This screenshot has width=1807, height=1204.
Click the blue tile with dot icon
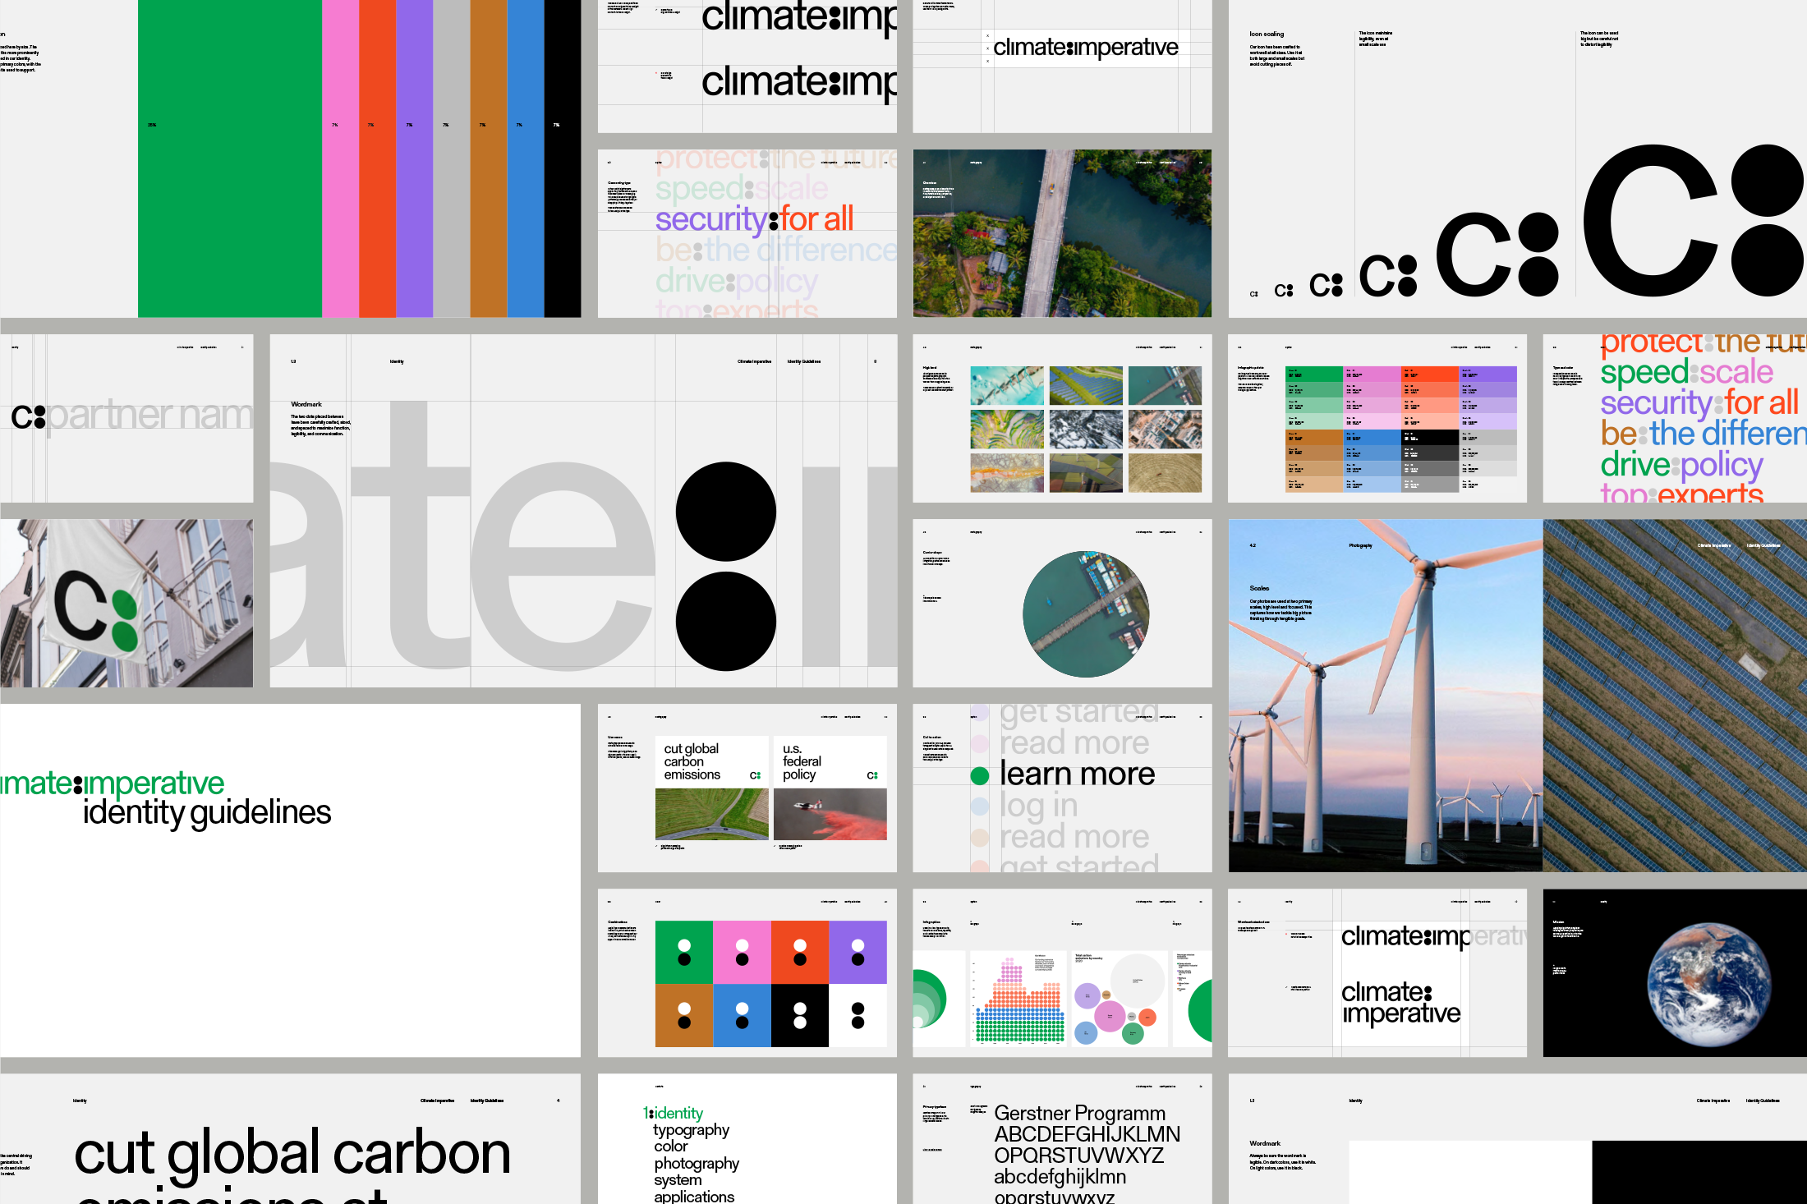tap(742, 1016)
